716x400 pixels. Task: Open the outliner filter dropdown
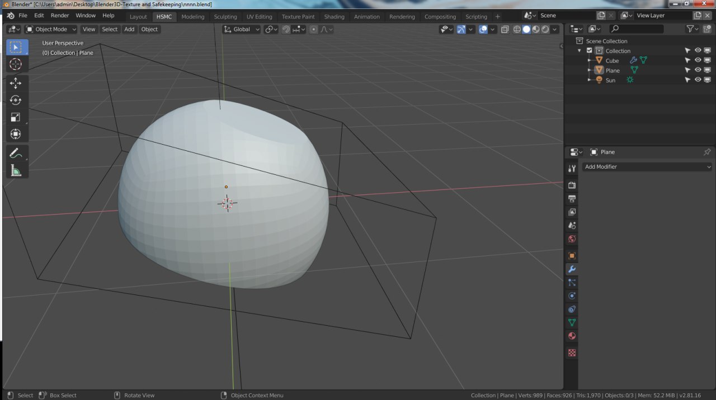[x=693, y=28]
